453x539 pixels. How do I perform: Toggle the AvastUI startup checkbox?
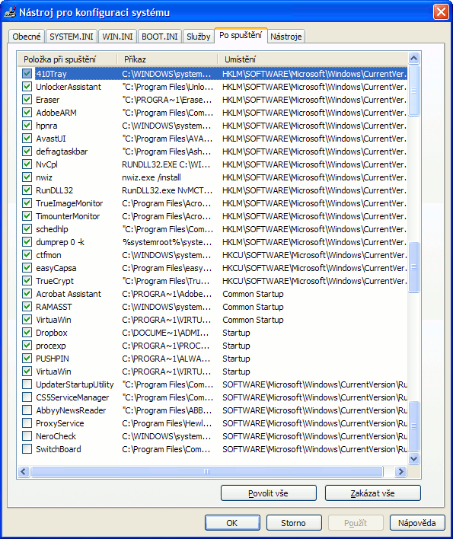point(27,139)
